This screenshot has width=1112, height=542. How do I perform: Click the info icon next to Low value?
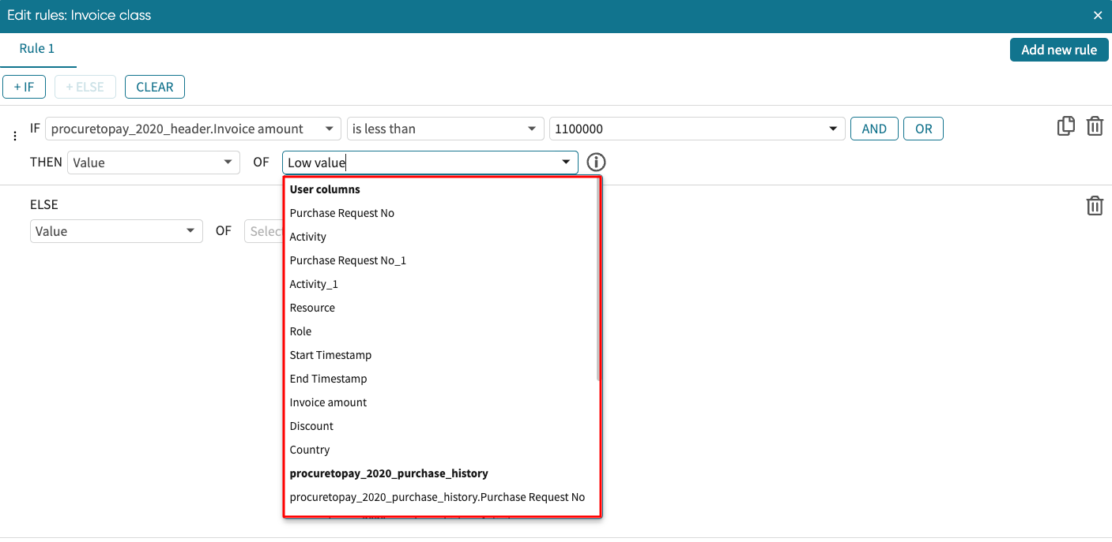[596, 163]
